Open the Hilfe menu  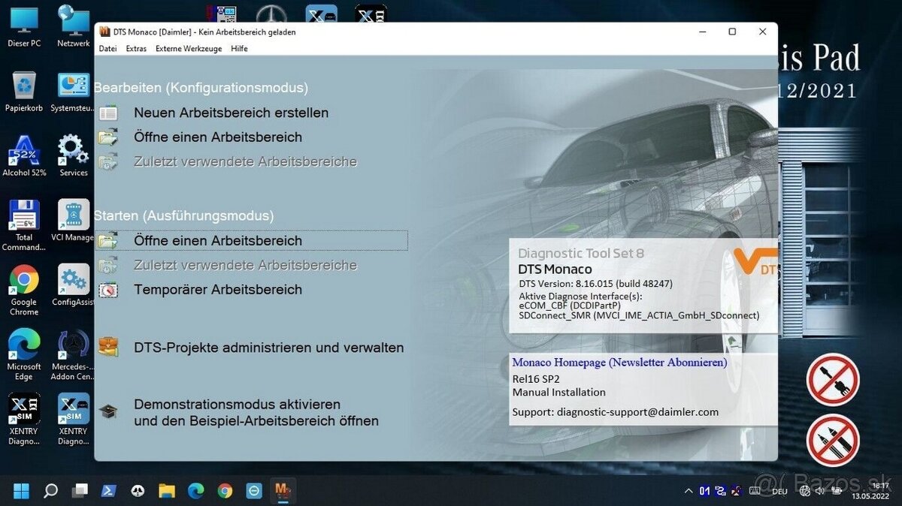239,48
